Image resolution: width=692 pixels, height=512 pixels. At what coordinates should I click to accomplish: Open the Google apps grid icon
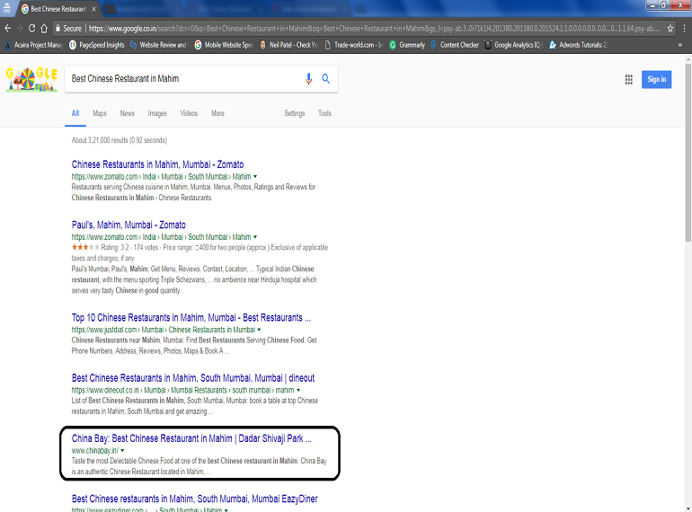coord(629,79)
